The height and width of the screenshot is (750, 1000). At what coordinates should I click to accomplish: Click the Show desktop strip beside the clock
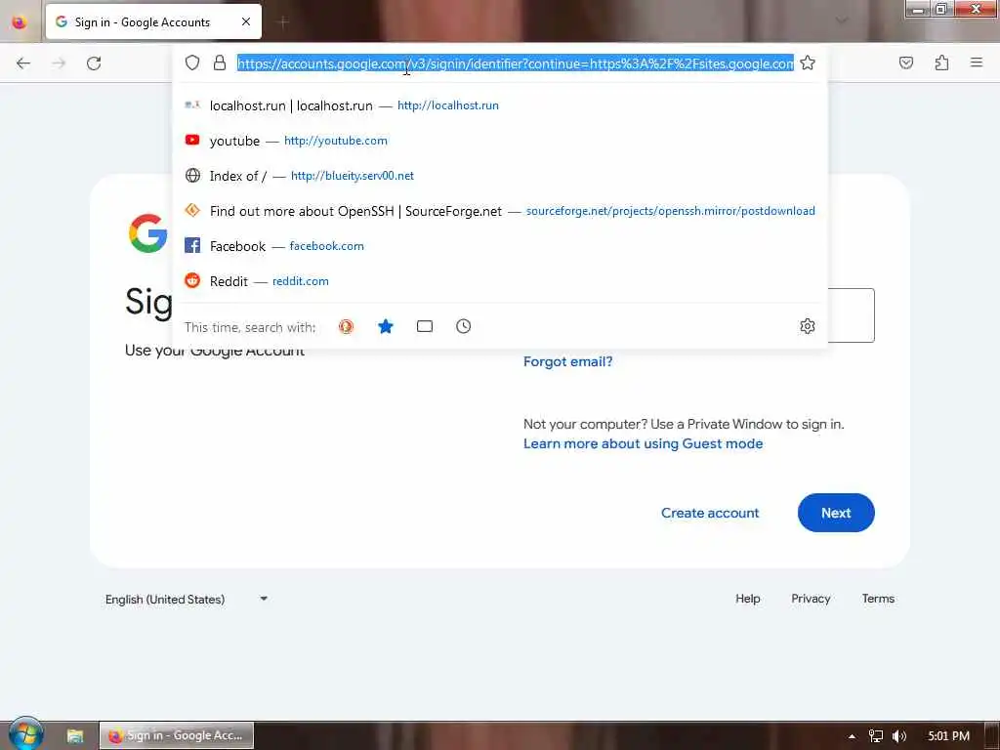[x=992, y=735]
